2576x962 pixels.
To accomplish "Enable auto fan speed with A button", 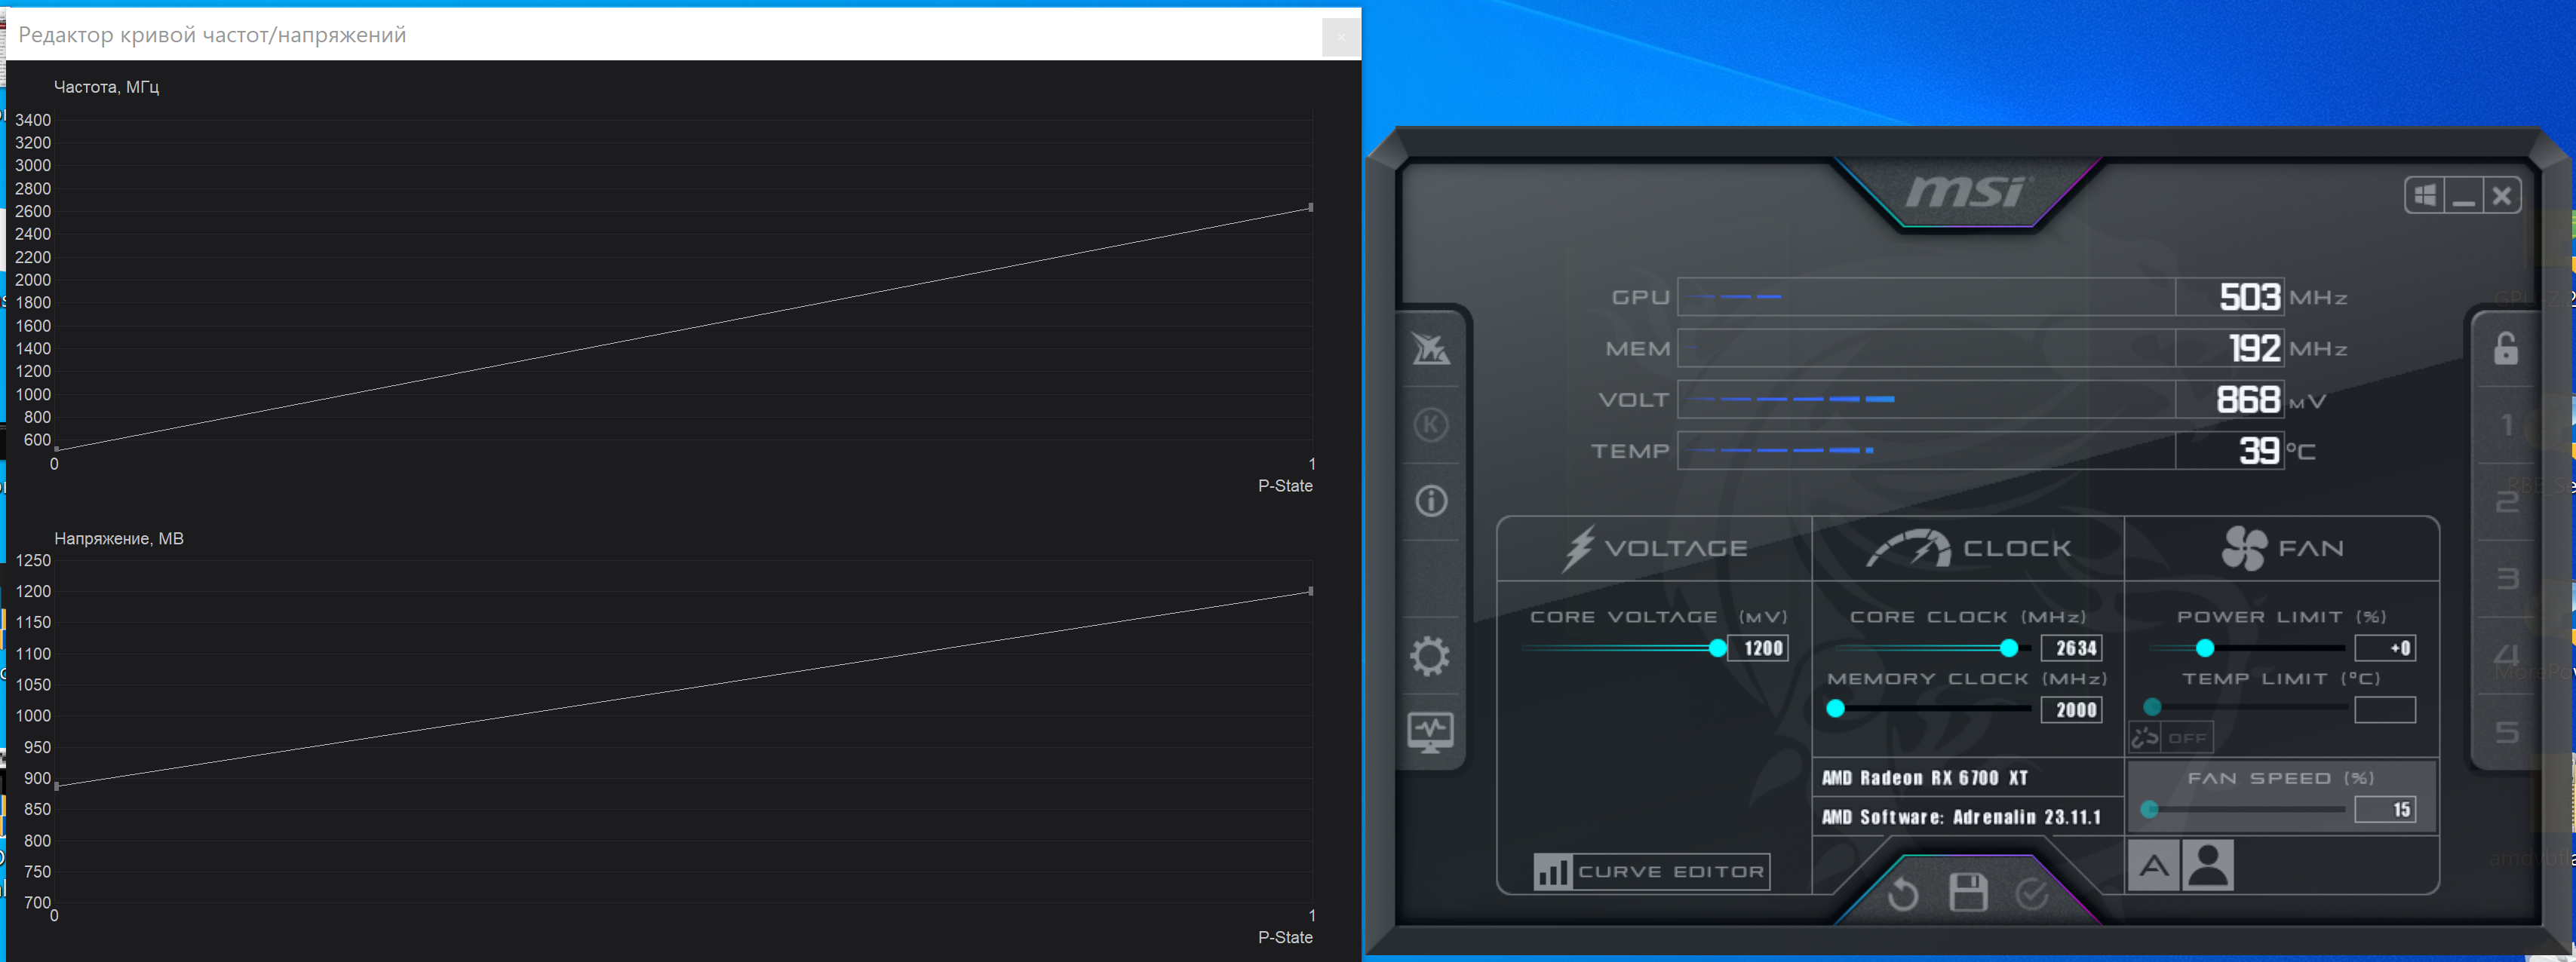I will tap(2153, 865).
